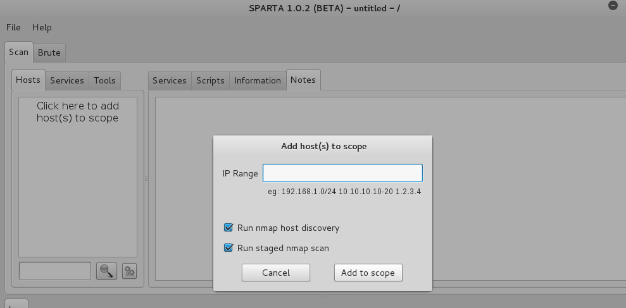This screenshot has width=626, height=308.
Task: Select the Notes tab
Action: click(x=303, y=80)
